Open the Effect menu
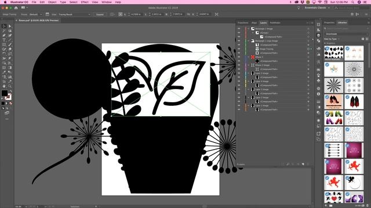The height and width of the screenshot is (208, 371). pyautogui.click(x=85, y=2)
